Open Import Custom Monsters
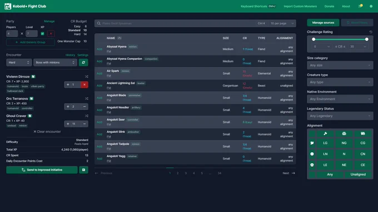Screen dimensions: 378x212 click(300, 6)
